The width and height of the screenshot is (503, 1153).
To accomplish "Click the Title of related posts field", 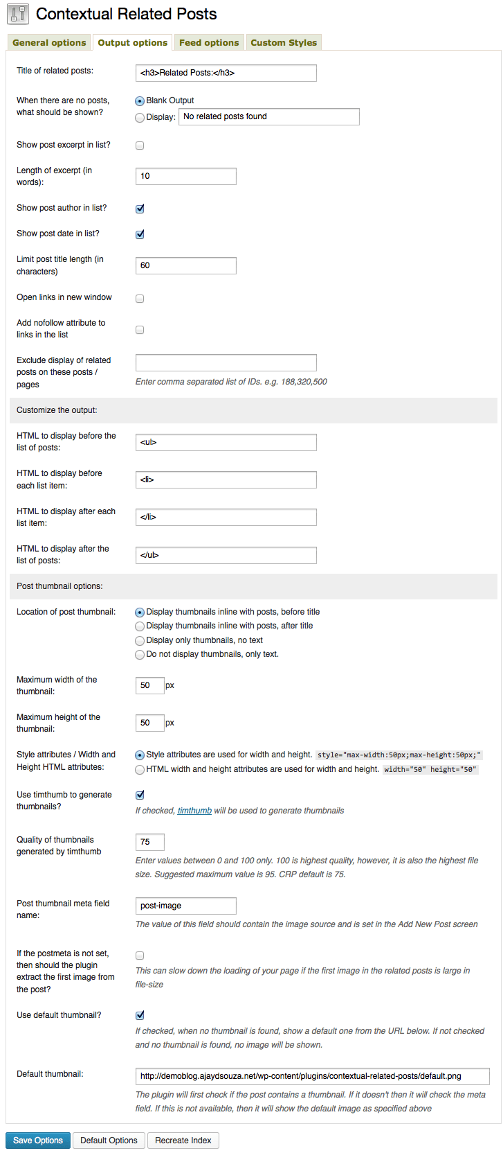I will (226, 73).
